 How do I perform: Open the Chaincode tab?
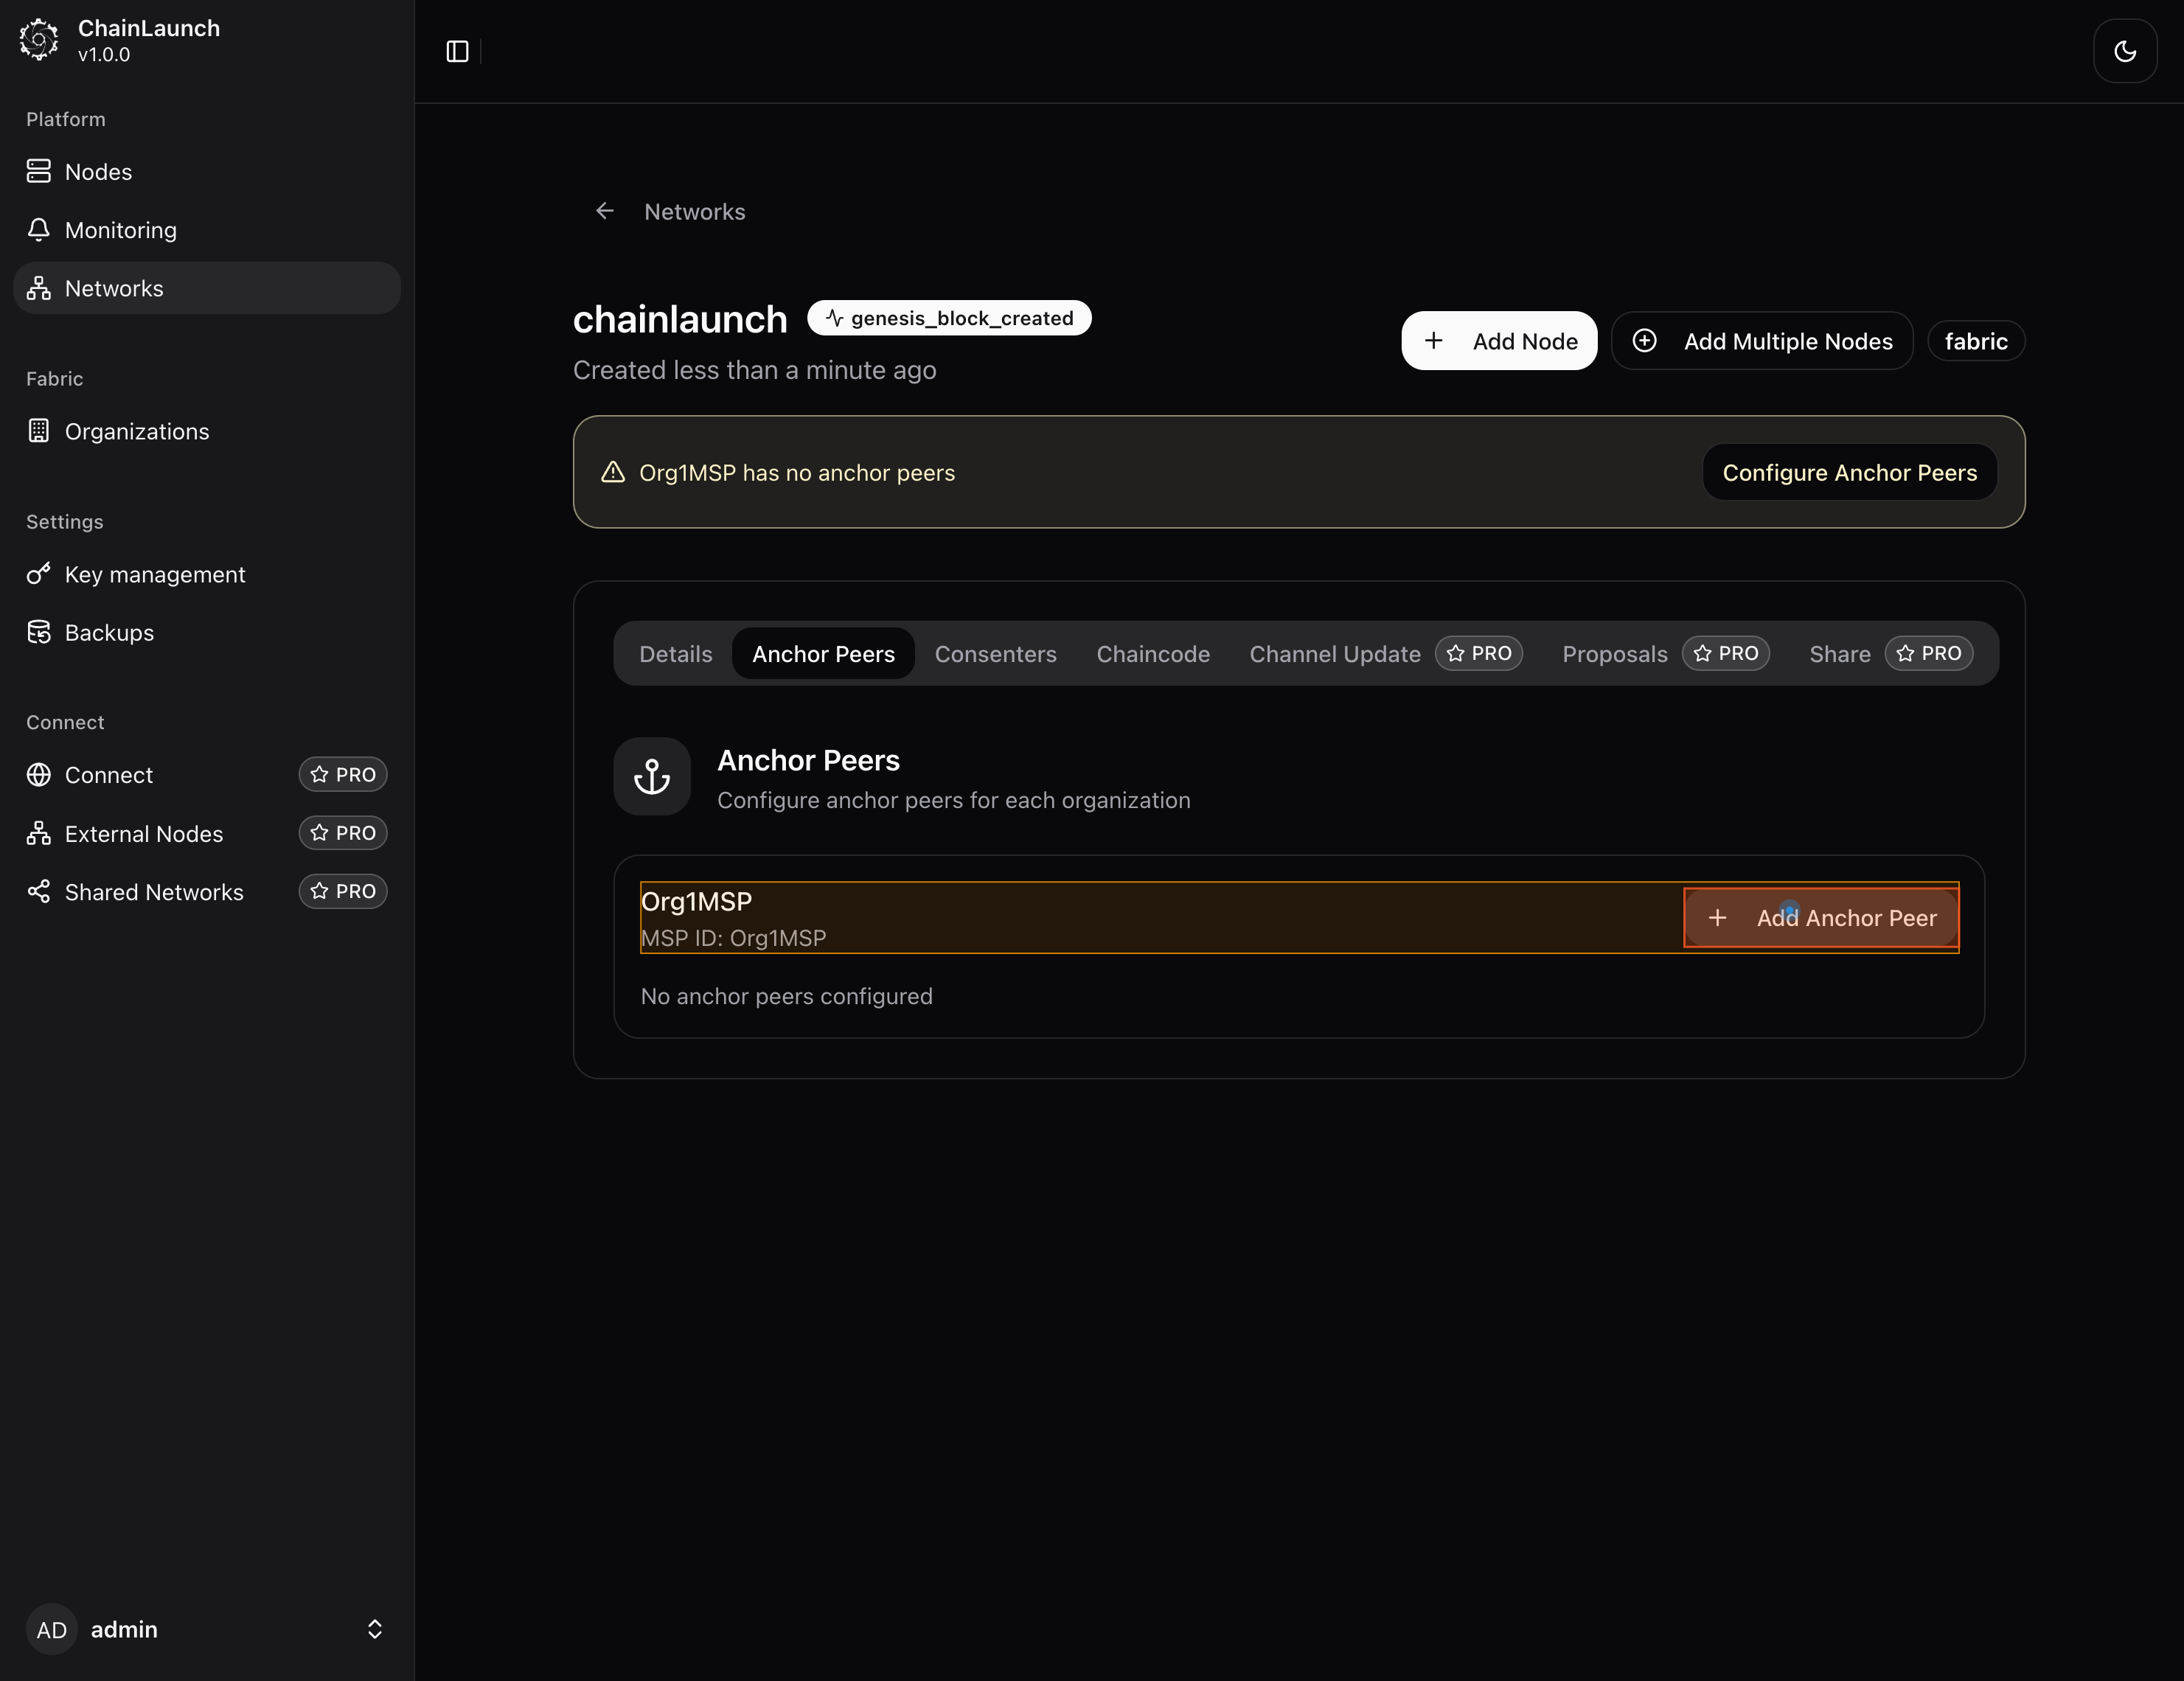tap(1152, 654)
